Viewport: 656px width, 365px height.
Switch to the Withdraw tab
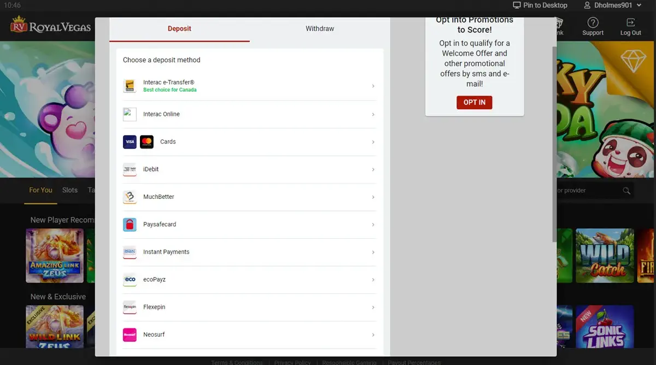(319, 28)
